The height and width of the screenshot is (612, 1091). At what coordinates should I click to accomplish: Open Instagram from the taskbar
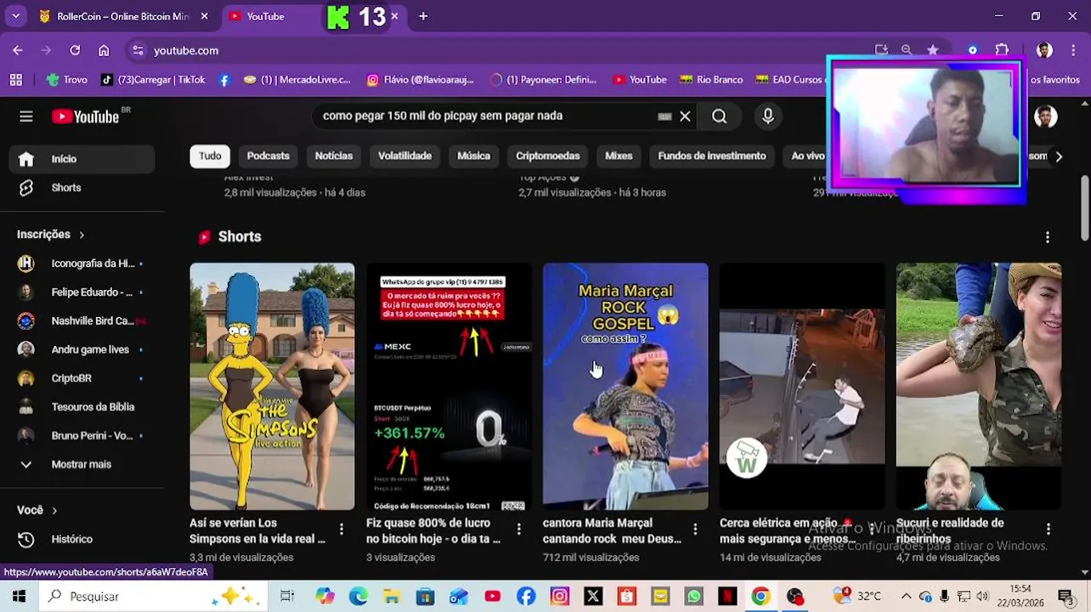point(559,596)
